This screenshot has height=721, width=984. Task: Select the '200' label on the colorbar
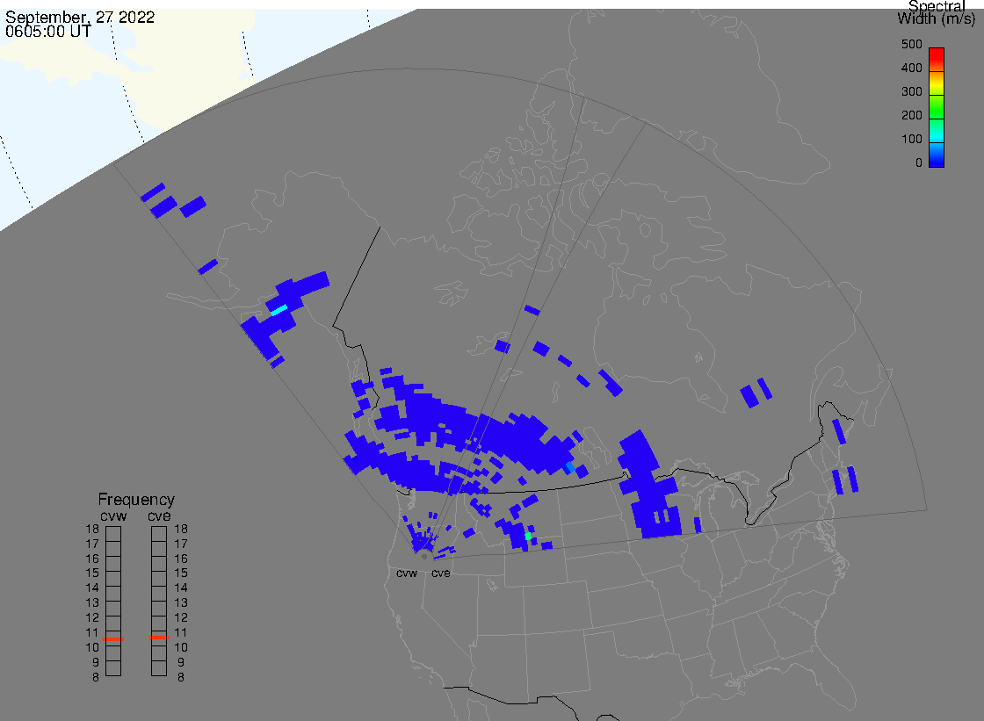pos(911,115)
